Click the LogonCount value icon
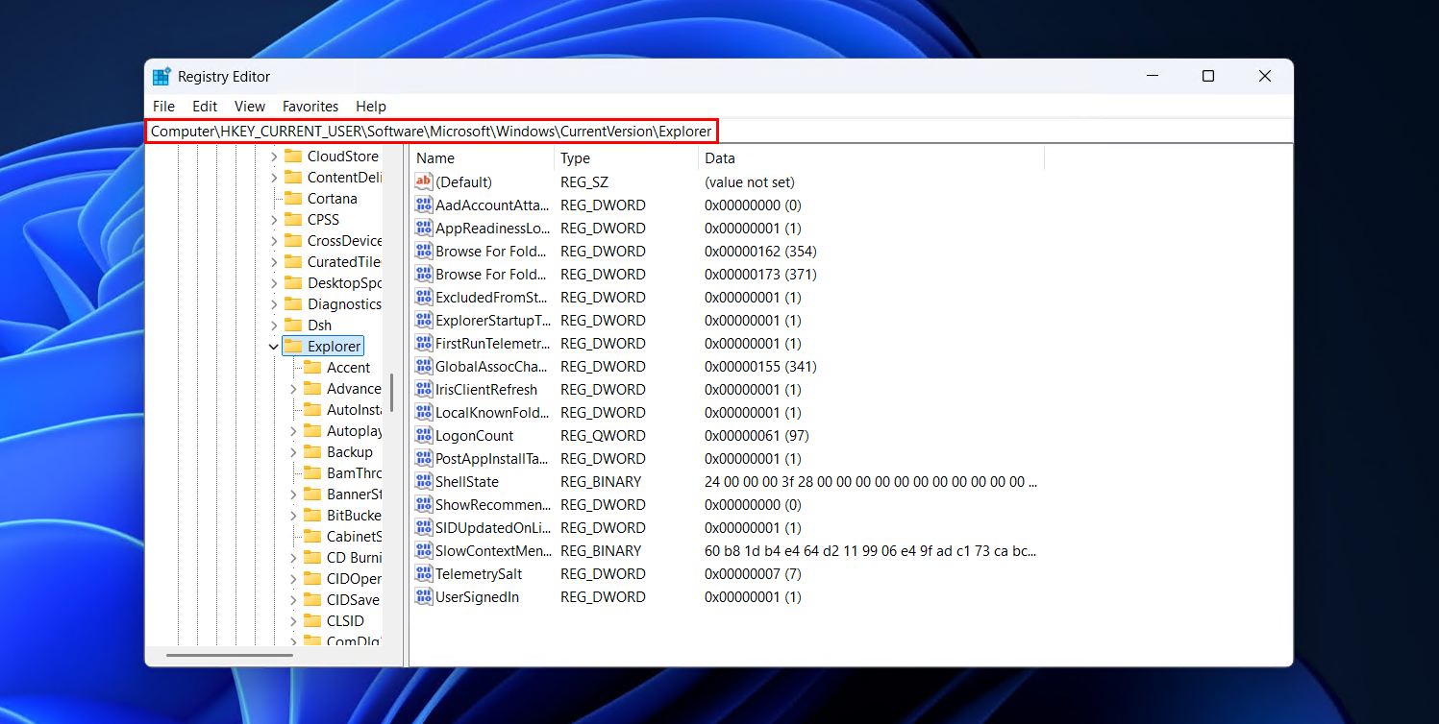This screenshot has height=724, width=1439. [424, 435]
